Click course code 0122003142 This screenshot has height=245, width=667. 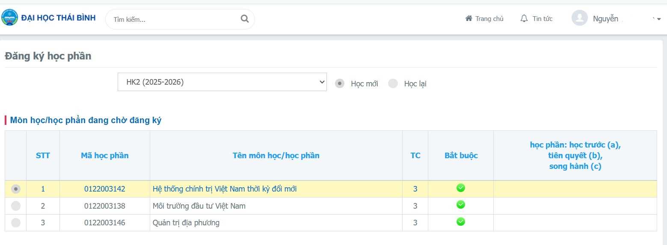105,189
